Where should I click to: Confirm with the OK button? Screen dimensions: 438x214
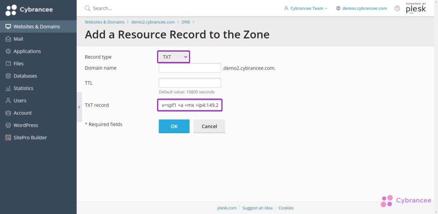pos(174,126)
